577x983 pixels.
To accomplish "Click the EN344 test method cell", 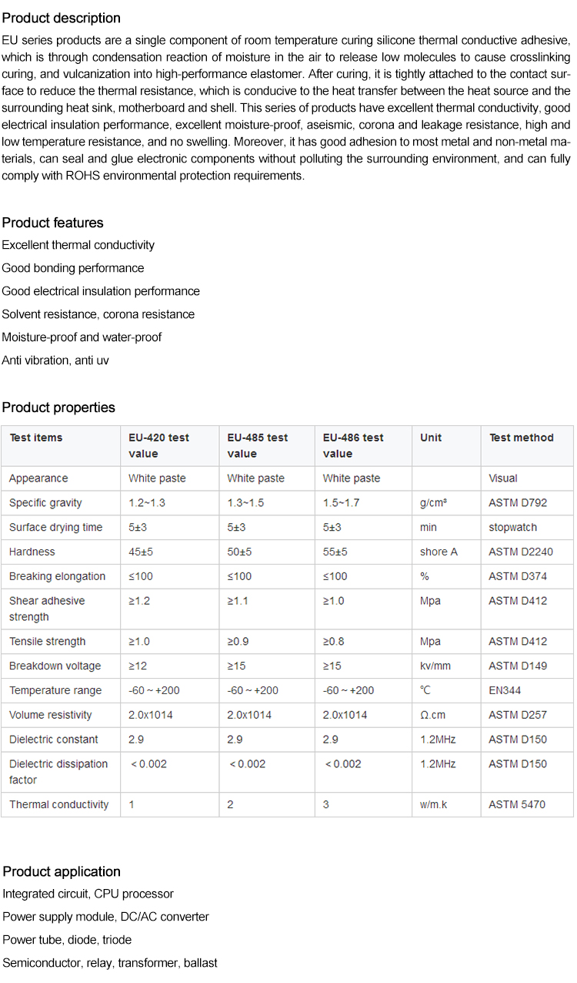I will (x=505, y=690).
